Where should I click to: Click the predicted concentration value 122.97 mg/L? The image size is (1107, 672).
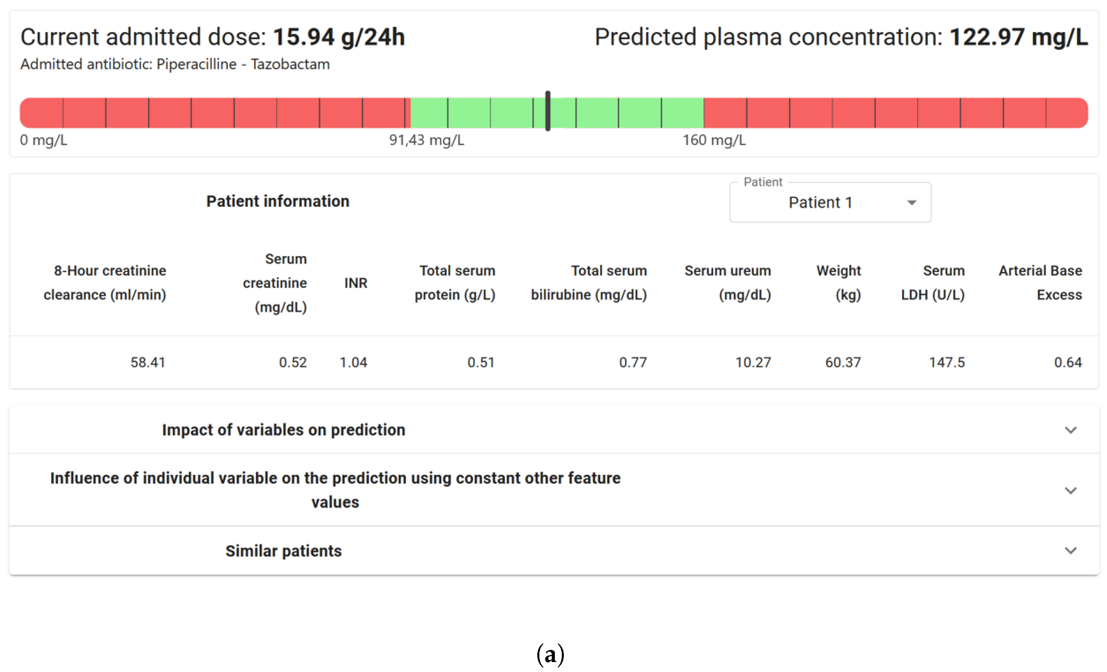(1019, 37)
